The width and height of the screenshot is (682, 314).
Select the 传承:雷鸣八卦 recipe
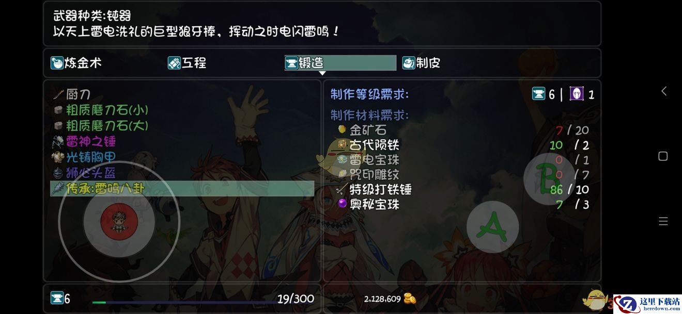tap(182, 189)
